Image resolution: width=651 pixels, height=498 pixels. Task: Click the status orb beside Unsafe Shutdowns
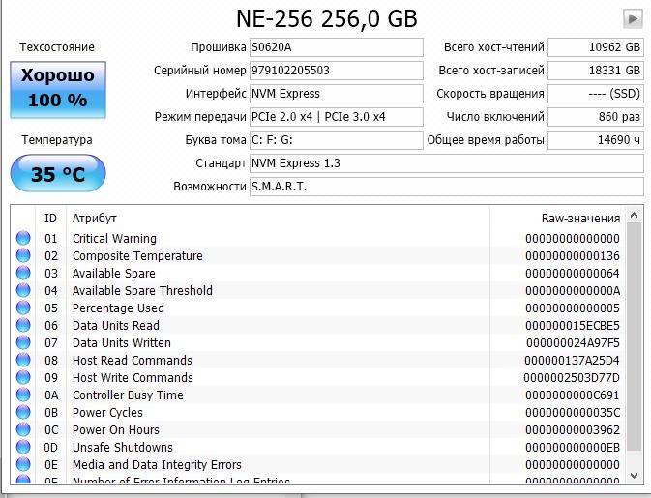coord(23,448)
